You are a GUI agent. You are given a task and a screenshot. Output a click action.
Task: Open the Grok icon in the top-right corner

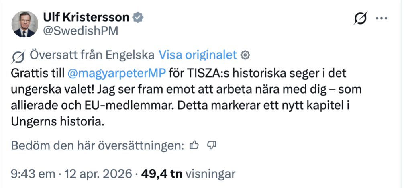pyautogui.click(x=361, y=19)
